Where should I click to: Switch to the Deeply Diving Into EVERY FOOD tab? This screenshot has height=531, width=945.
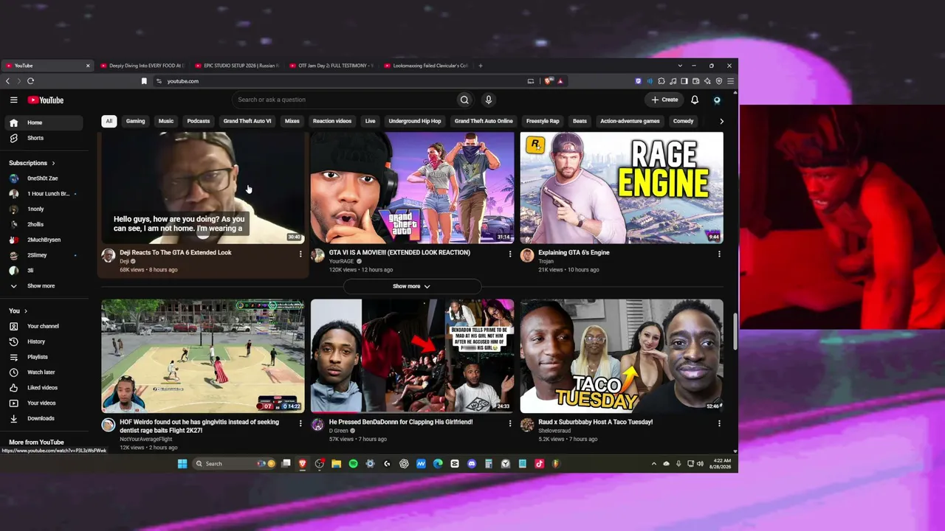click(142, 66)
